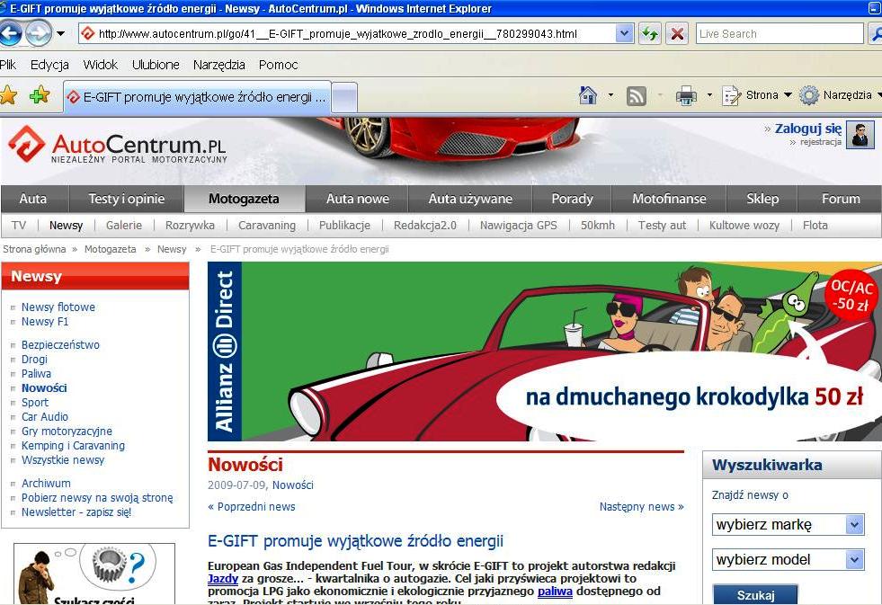Click the Newsy flotowe sidebar link
The height and width of the screenshot is (605, 882).
point(58,307)
